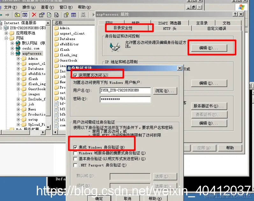Enable 基本身份验证 (明文) checkbox
This screenshot has width=254, height=201.
[x=75, y=159]
